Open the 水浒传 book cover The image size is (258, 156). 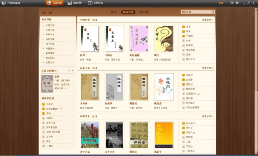pos(90,87)
